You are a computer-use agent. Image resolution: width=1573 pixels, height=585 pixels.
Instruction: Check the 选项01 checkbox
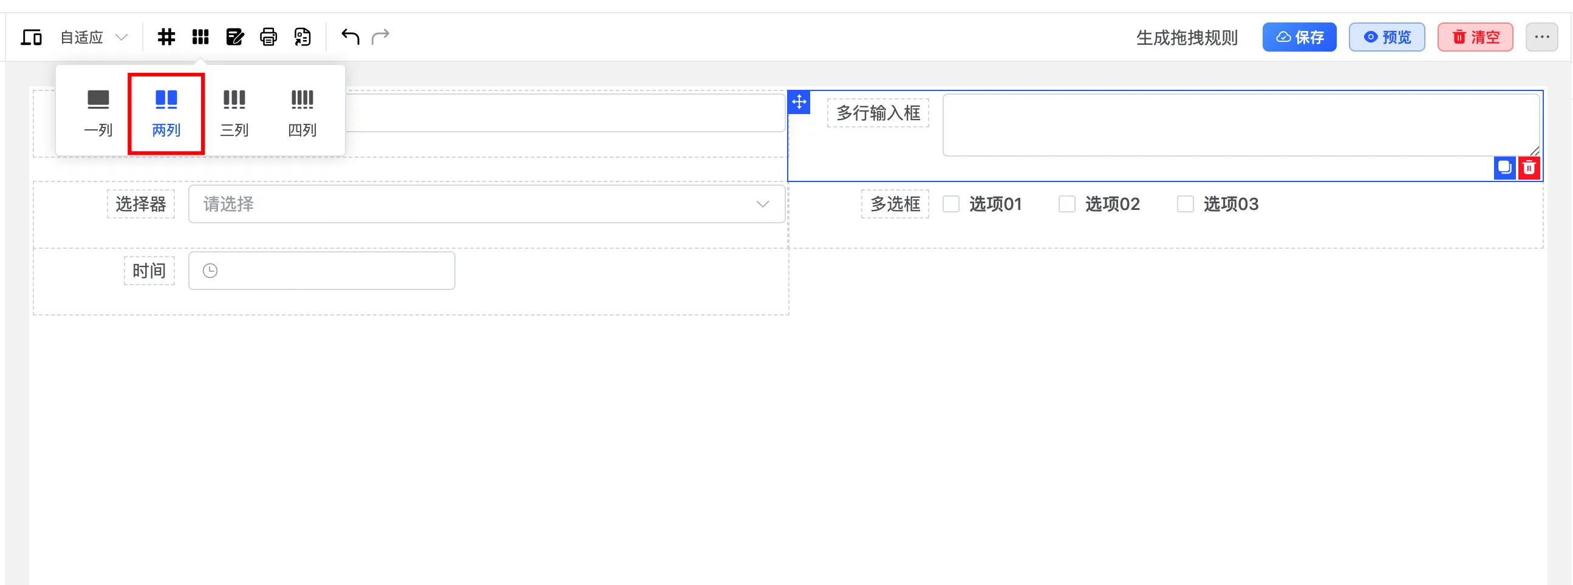pos(950,205)
